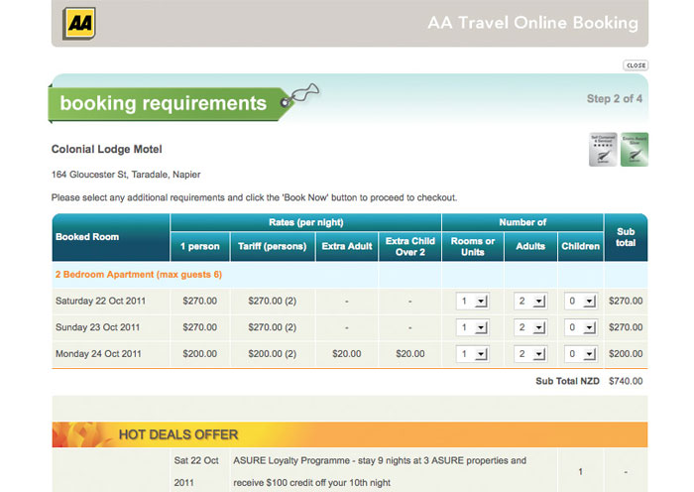The image size is (694, 492).
Task: Open Rooms or Units dropdown for Saturday 22 Oct
Action: (472, 302)
